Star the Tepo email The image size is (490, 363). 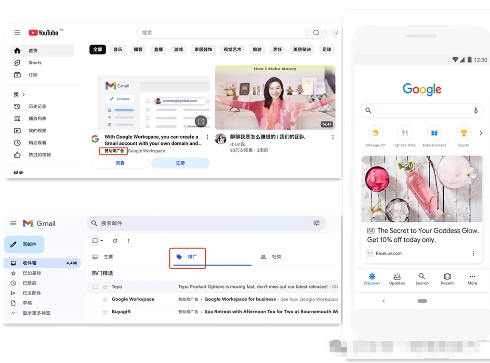(x=105, y=287)
